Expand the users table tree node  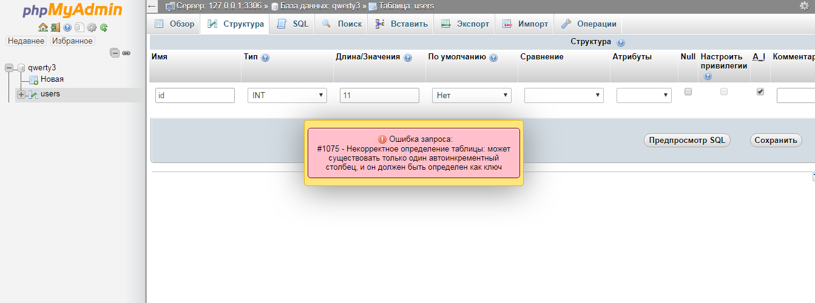[21, 95]
